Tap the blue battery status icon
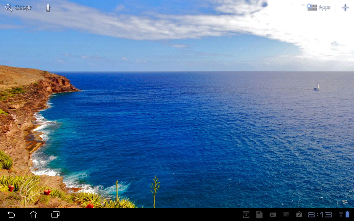354x221 pixels. tap(347, 214)
